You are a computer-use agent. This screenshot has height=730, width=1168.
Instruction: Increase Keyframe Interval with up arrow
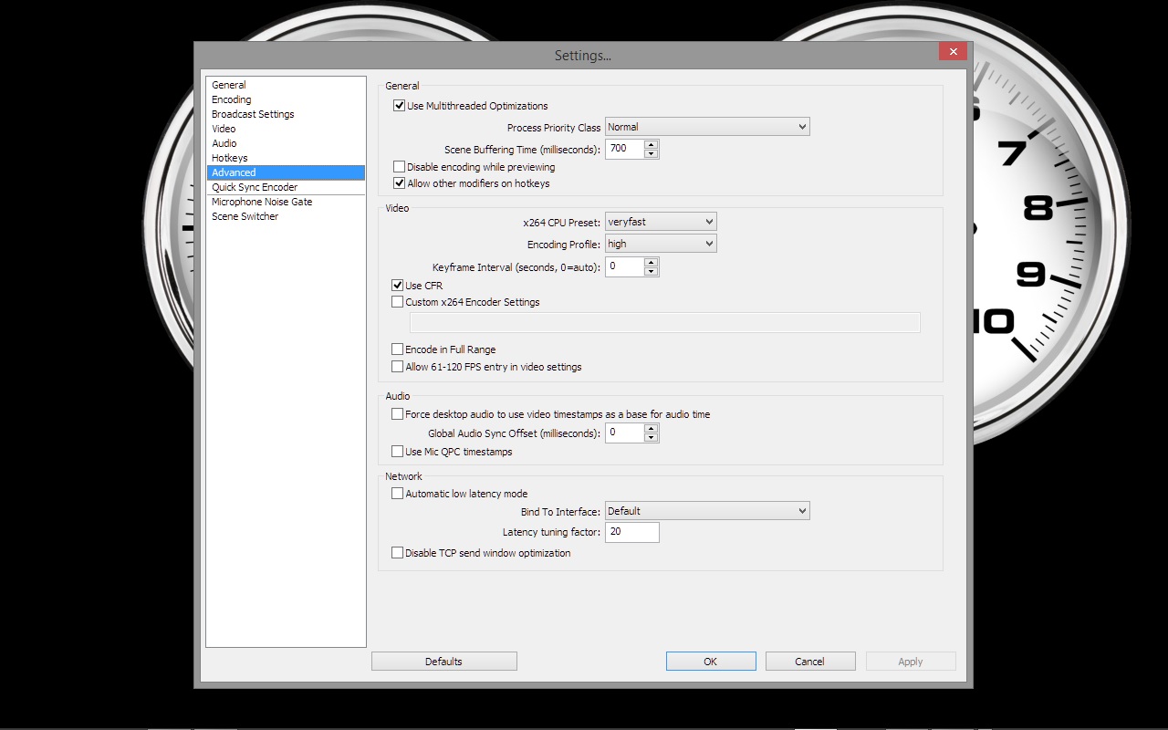tap(651, 262)
